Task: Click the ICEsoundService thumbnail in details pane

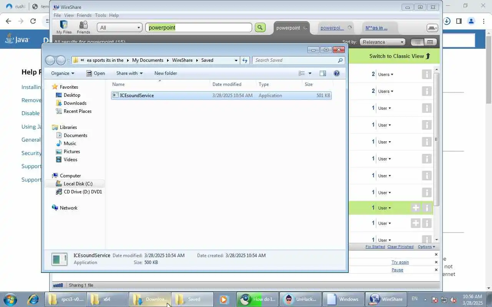Action: (x=60, y=259)
